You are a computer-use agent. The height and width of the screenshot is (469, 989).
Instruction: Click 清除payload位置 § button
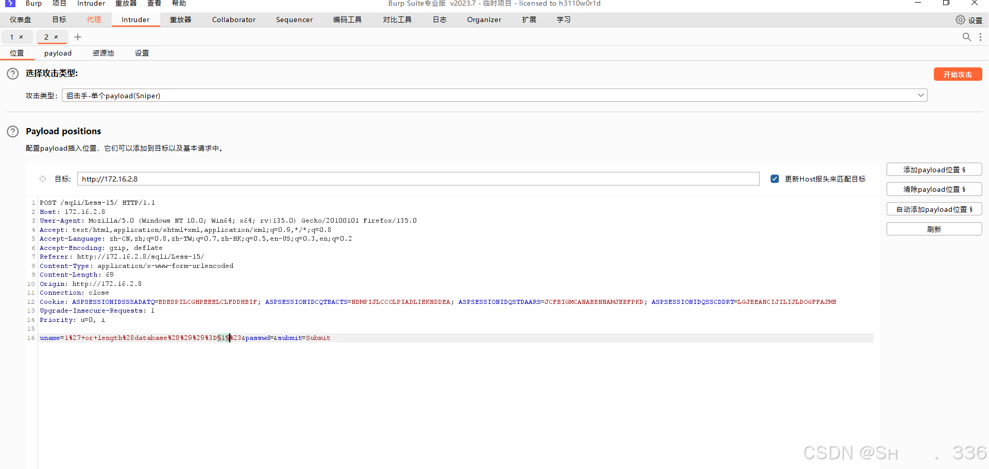pos(934,189)
